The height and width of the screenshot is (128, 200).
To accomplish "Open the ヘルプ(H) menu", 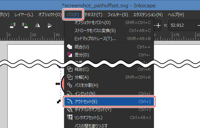I will [176, 15].
